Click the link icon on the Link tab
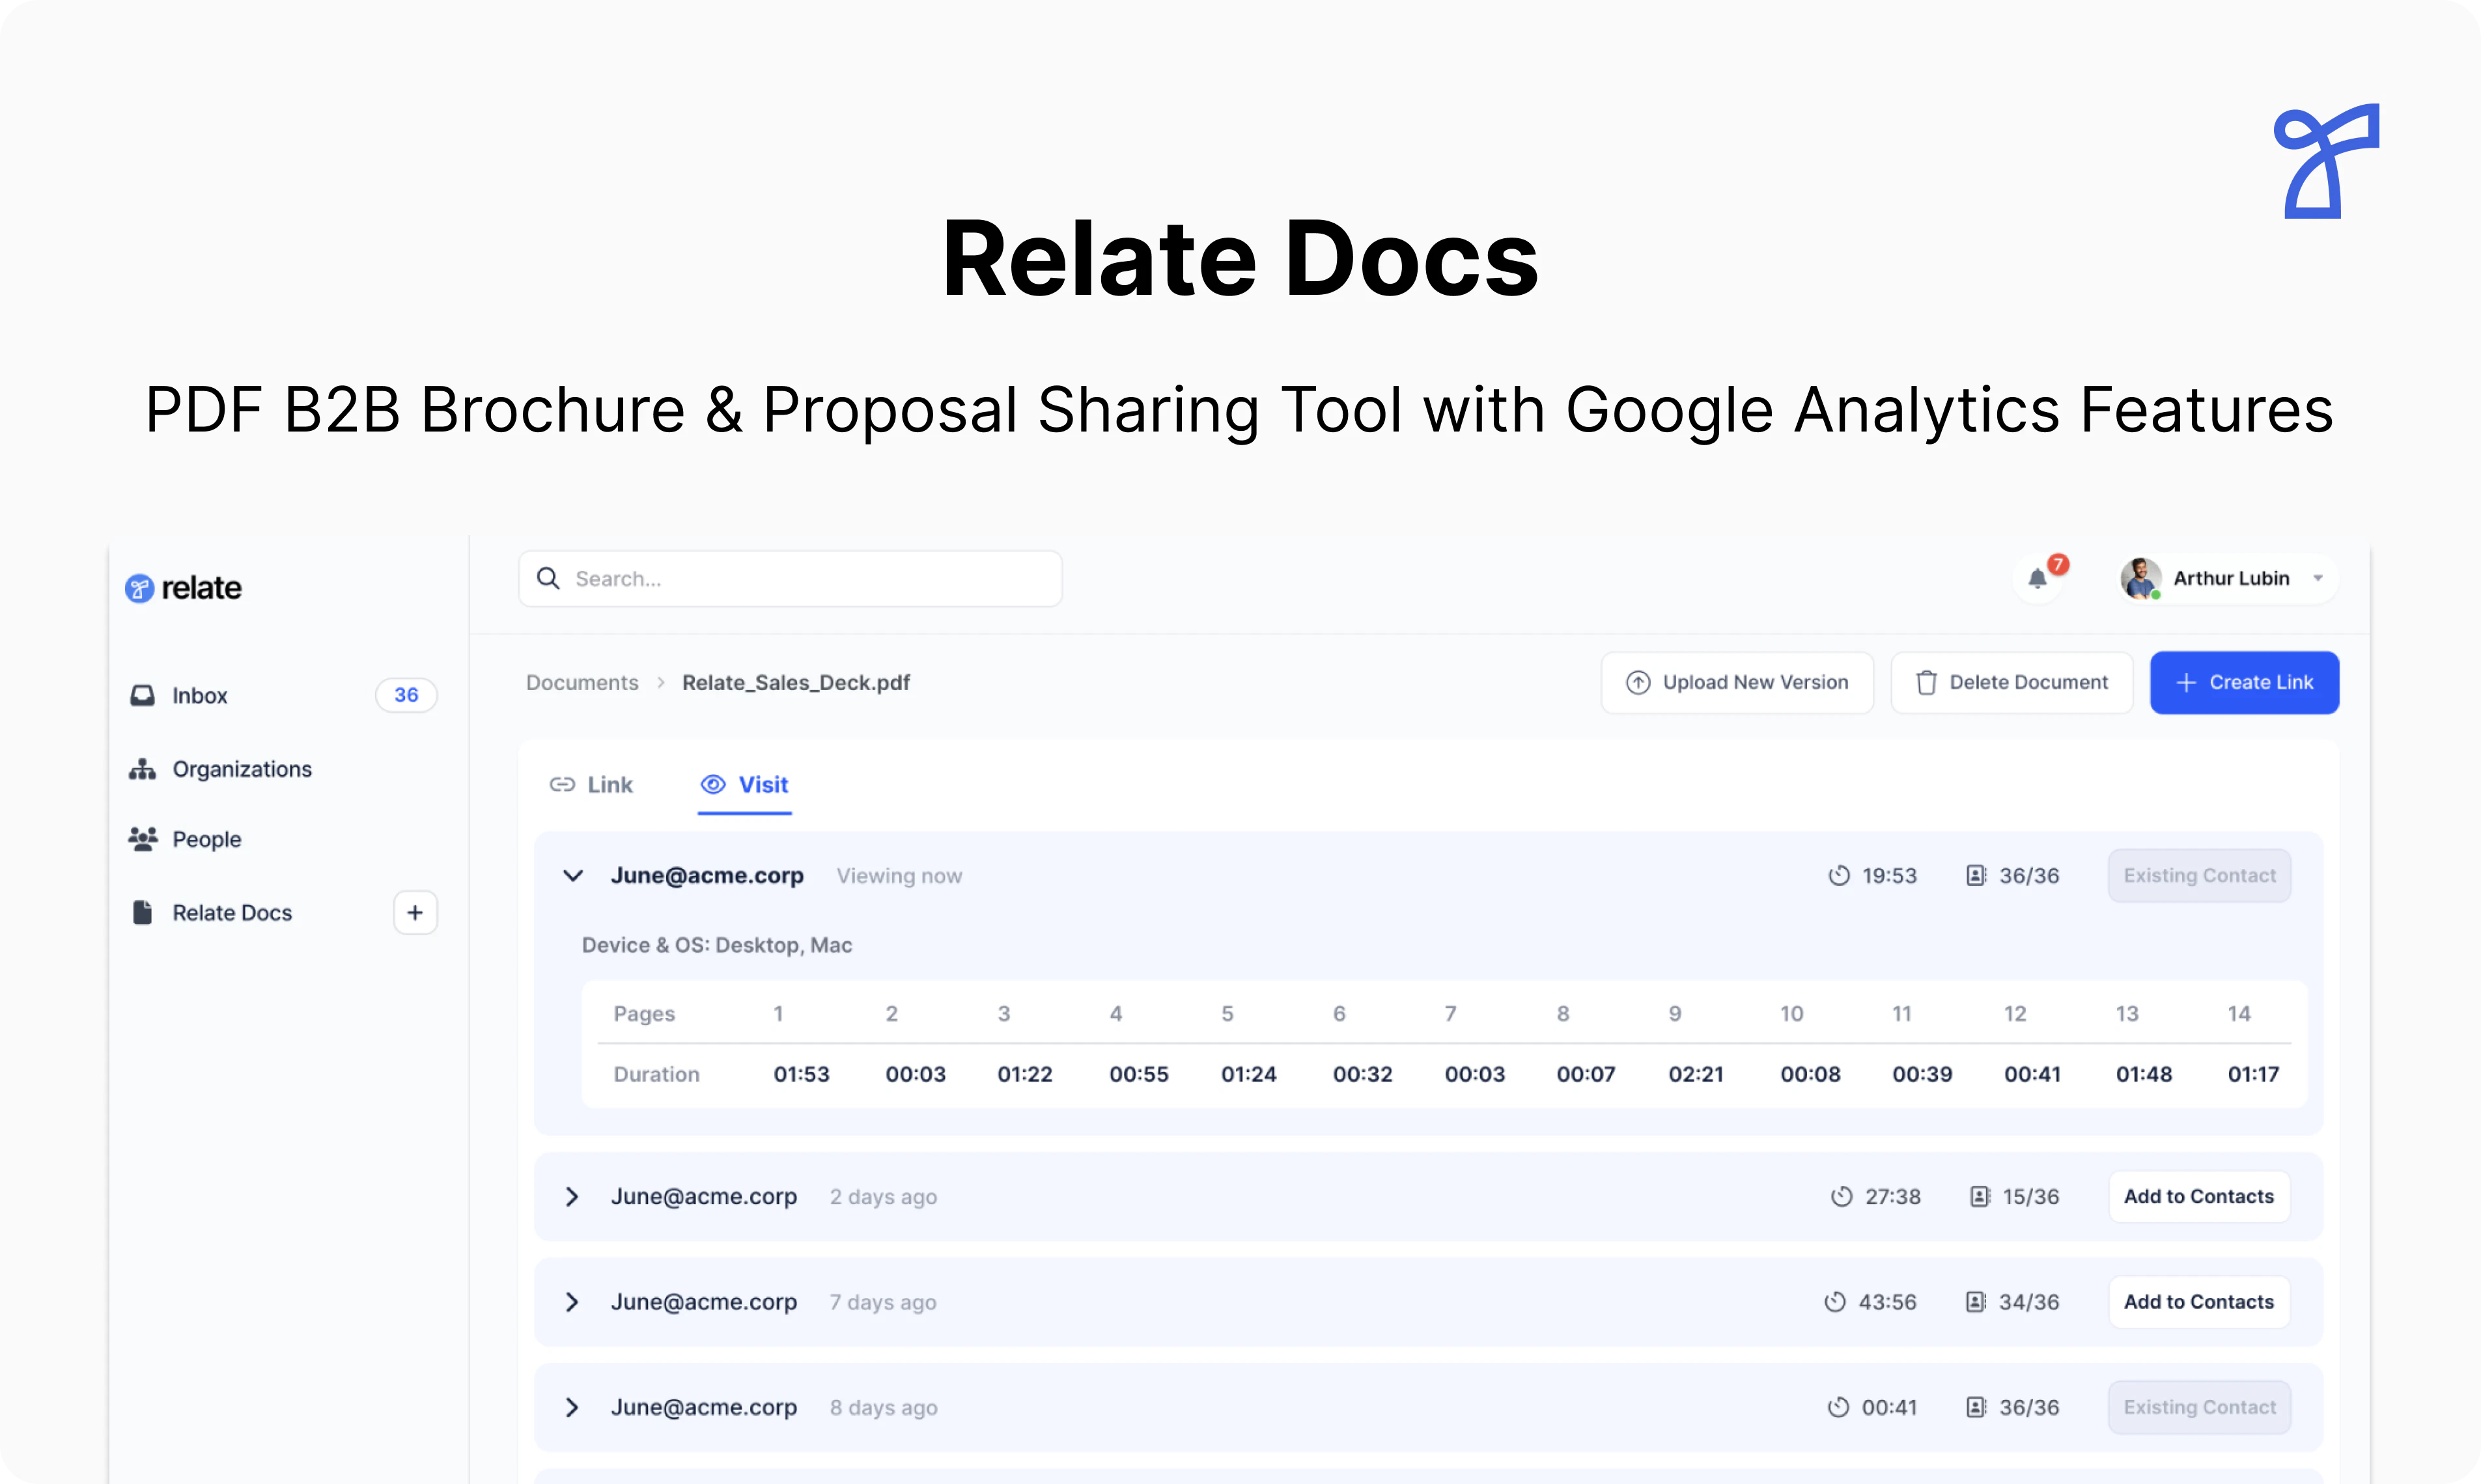This screenshot has height=1484, width=2481. (x=562, y=785)
